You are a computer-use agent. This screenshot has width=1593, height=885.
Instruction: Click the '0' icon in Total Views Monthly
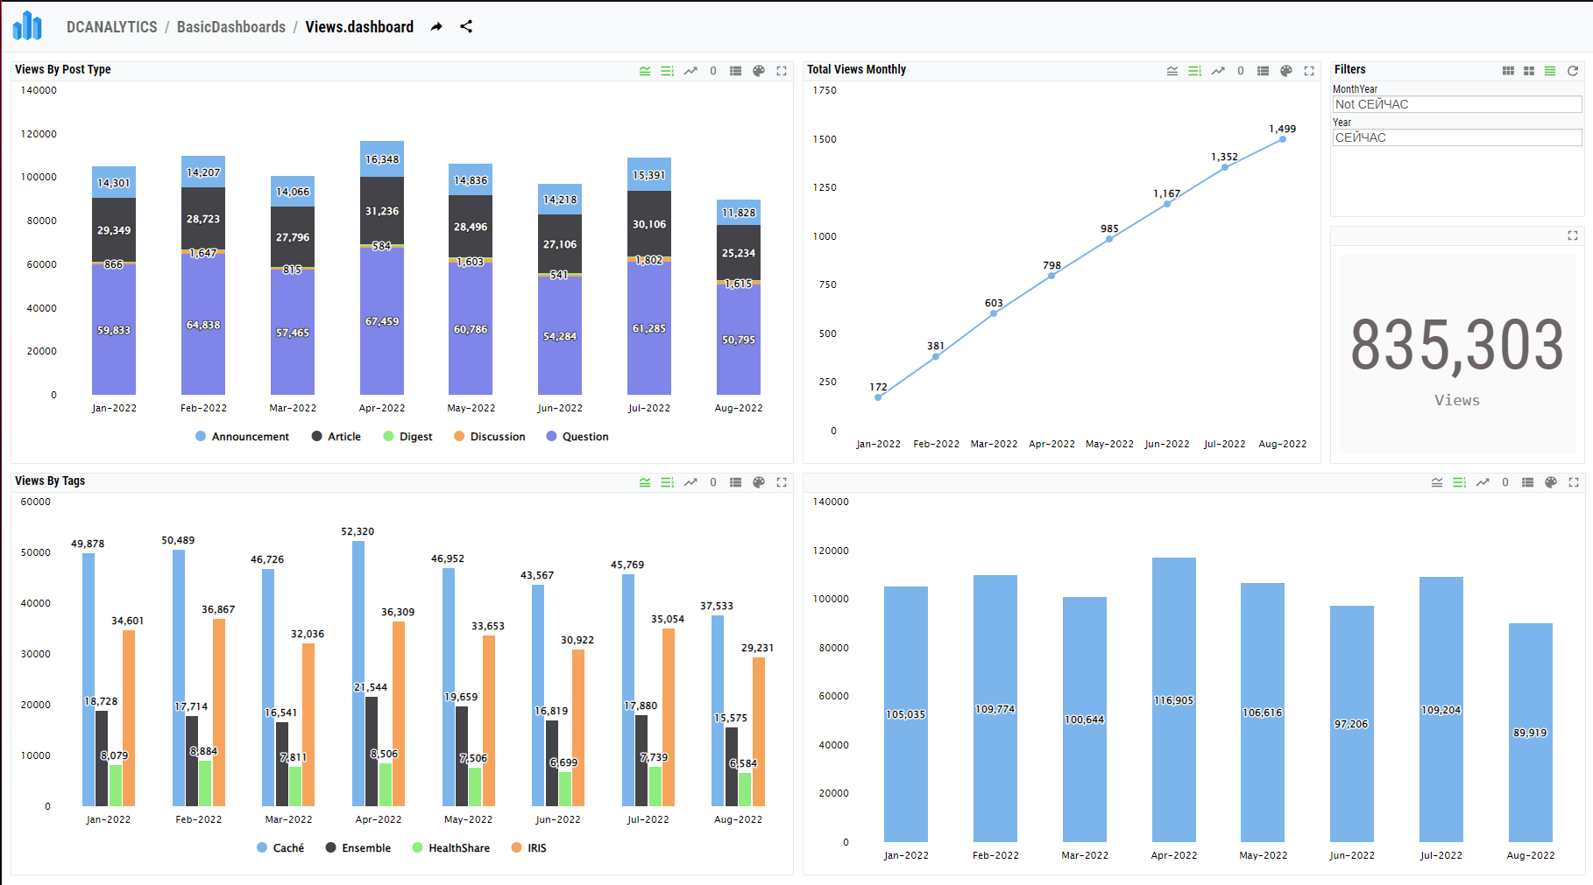click(1241, 71)
